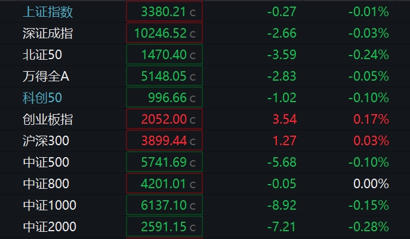This screenshot has width=410, height=239.
Task: Click the price 5741.69 cell
Action: 165,162
